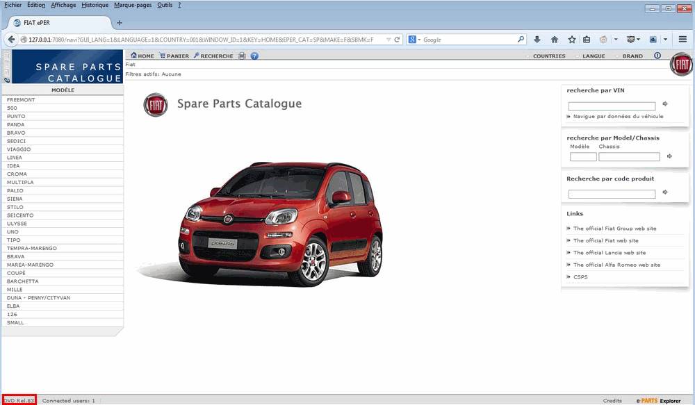Open the Affichage menu
The height and width of the screenshot is (405, 695).
[63, 5]
